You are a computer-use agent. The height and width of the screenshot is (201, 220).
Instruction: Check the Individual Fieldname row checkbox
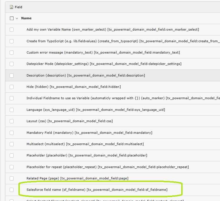tap(12, 98)
